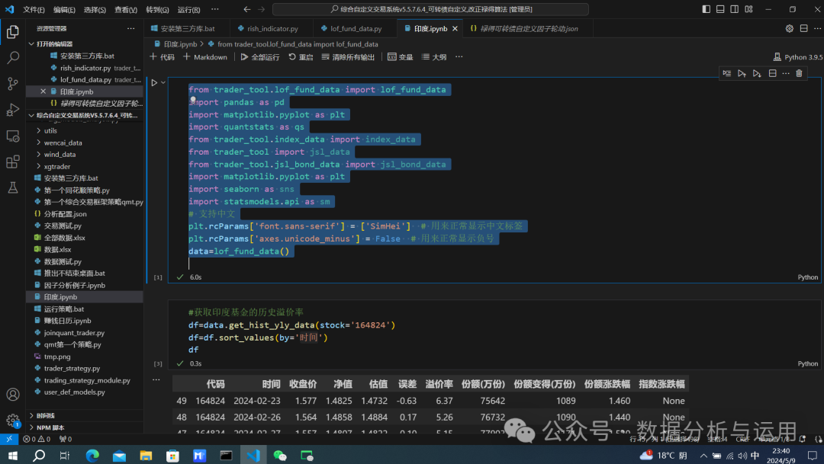The image size is (824, 464).
Task: Delete the selected notebook cell
Action: click(800, 73)
